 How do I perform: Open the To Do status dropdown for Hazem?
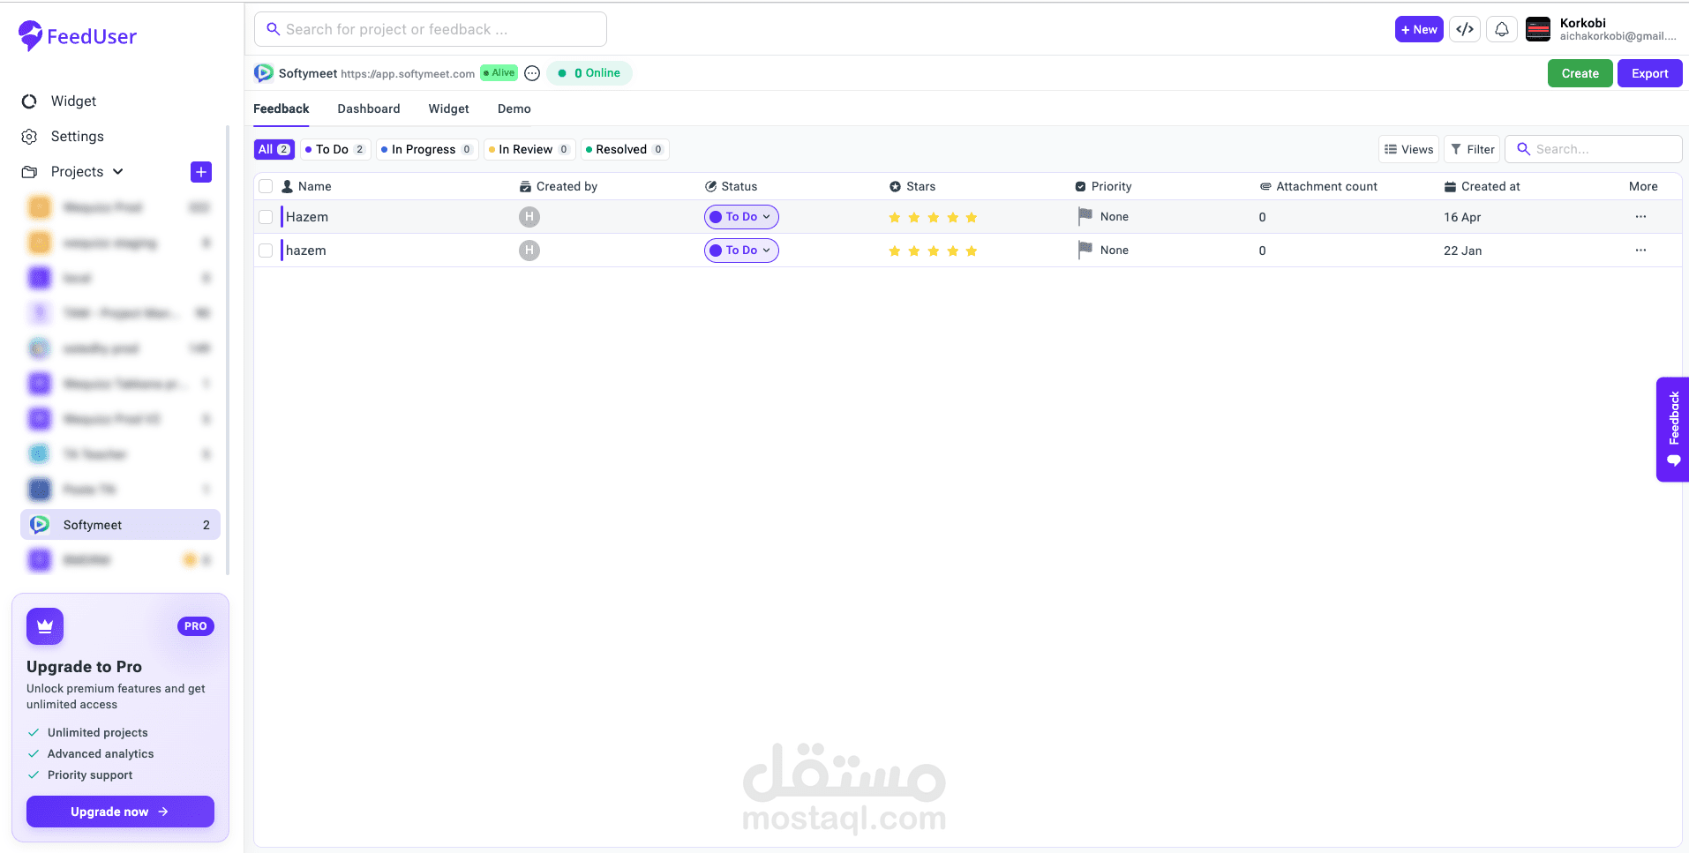tap(741, 217)
